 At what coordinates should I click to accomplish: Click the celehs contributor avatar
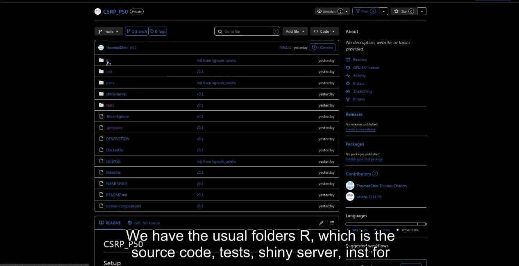click(350, 197)
